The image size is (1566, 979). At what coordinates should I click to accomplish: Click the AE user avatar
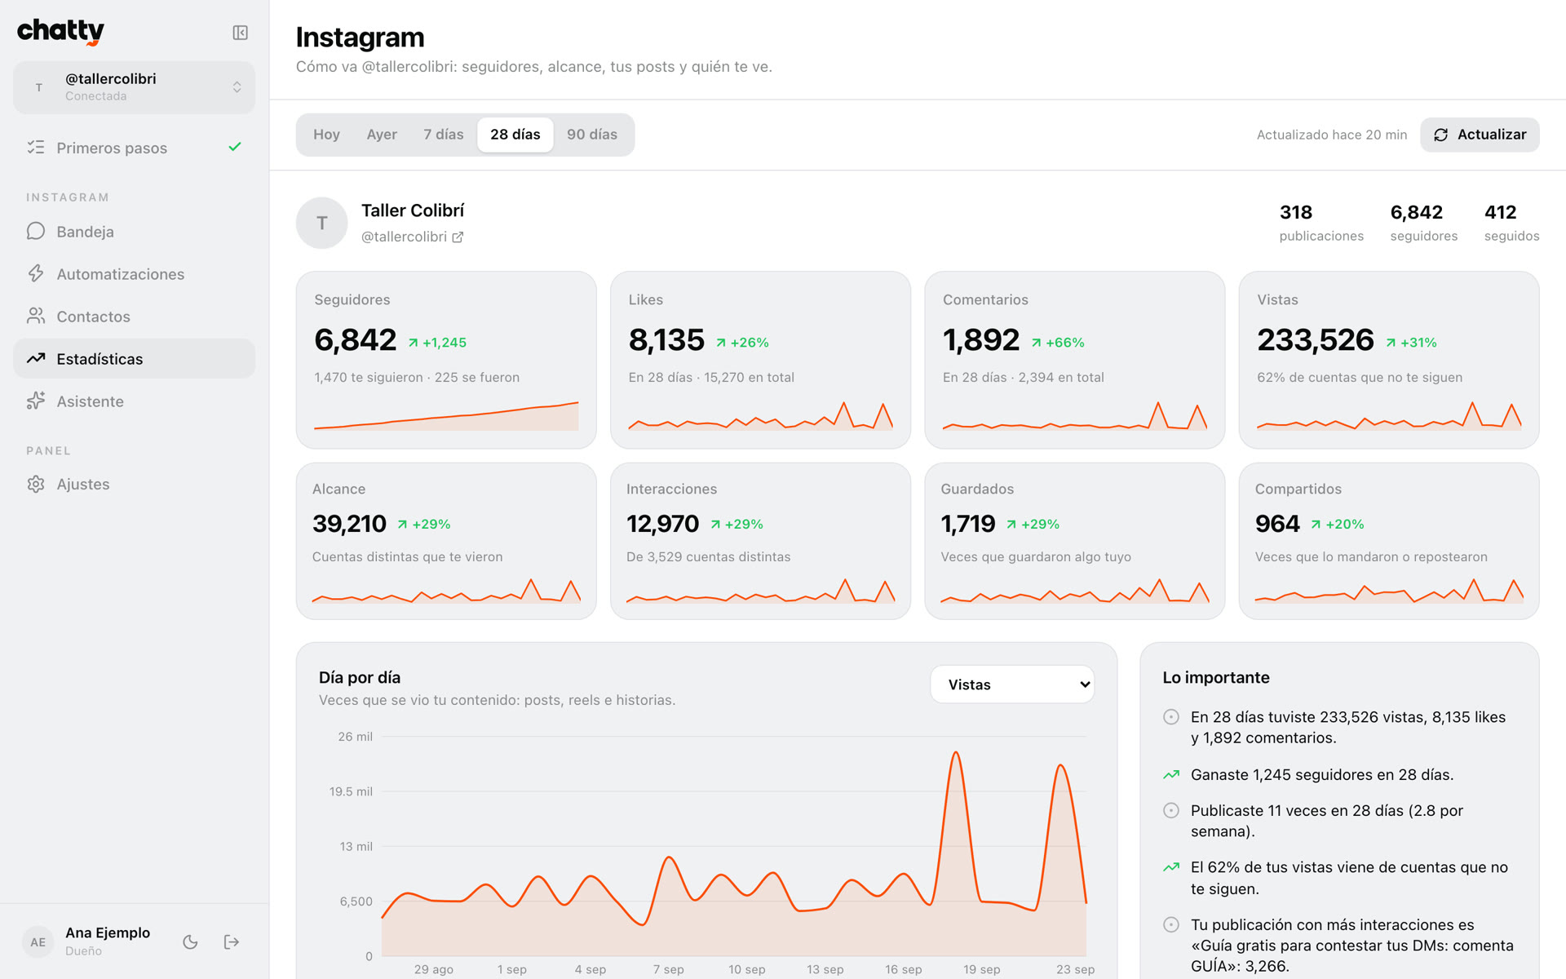pos(38,942)
